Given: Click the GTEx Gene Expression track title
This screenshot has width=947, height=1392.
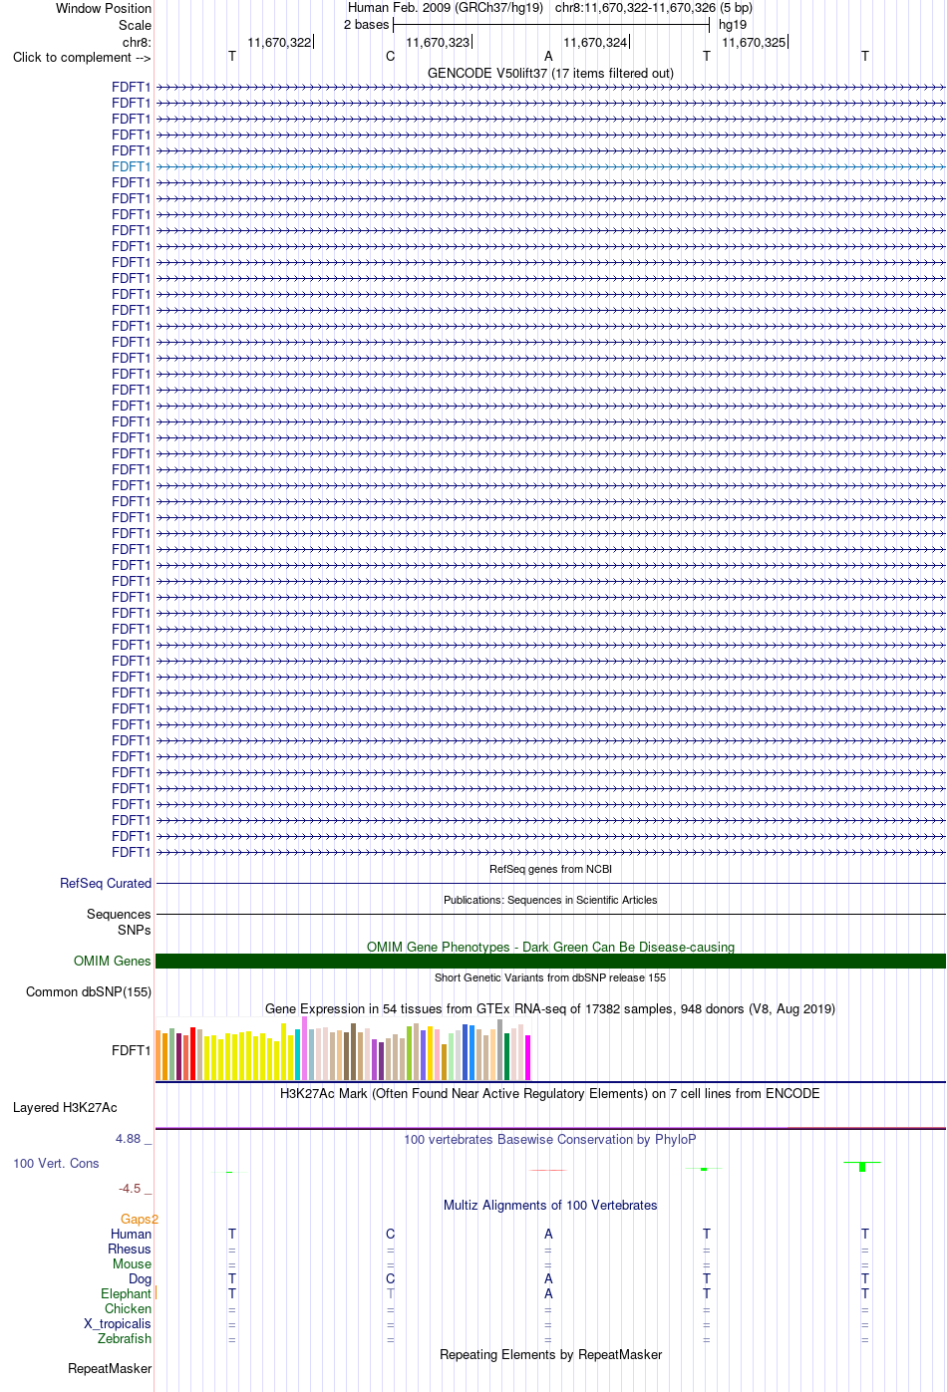Looking at the screenshot, I should coord(550,1008).
